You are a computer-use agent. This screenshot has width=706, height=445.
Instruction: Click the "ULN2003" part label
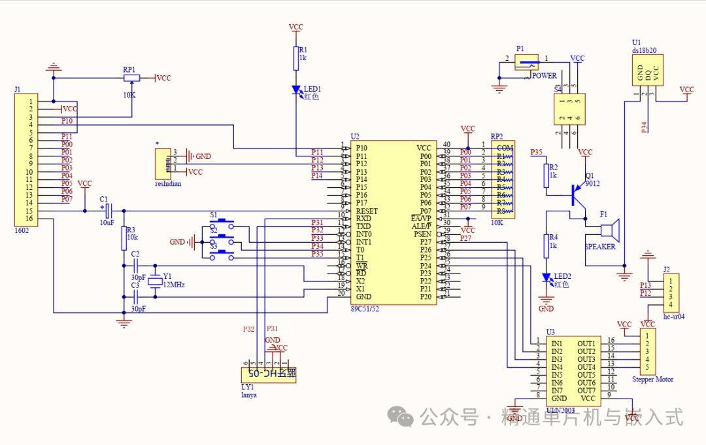[x=561, y=410]
